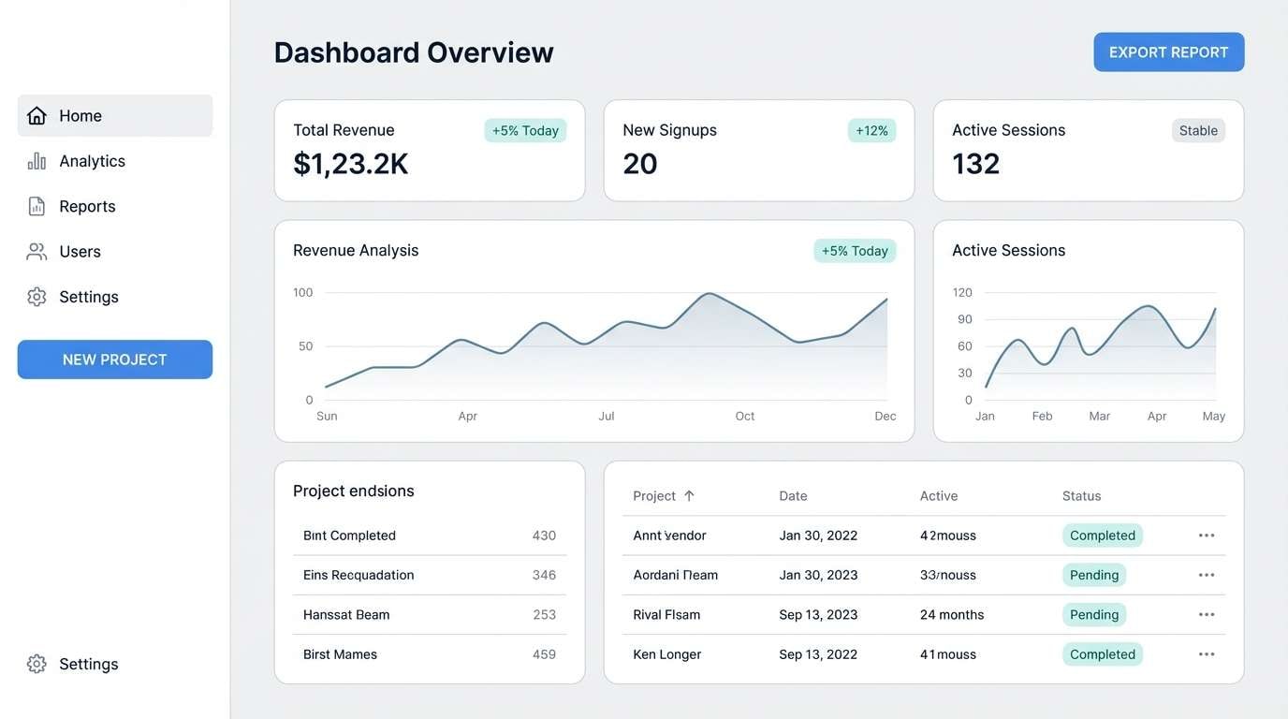Open the ellipsis menu for Annt vendor

point(1206,535)
